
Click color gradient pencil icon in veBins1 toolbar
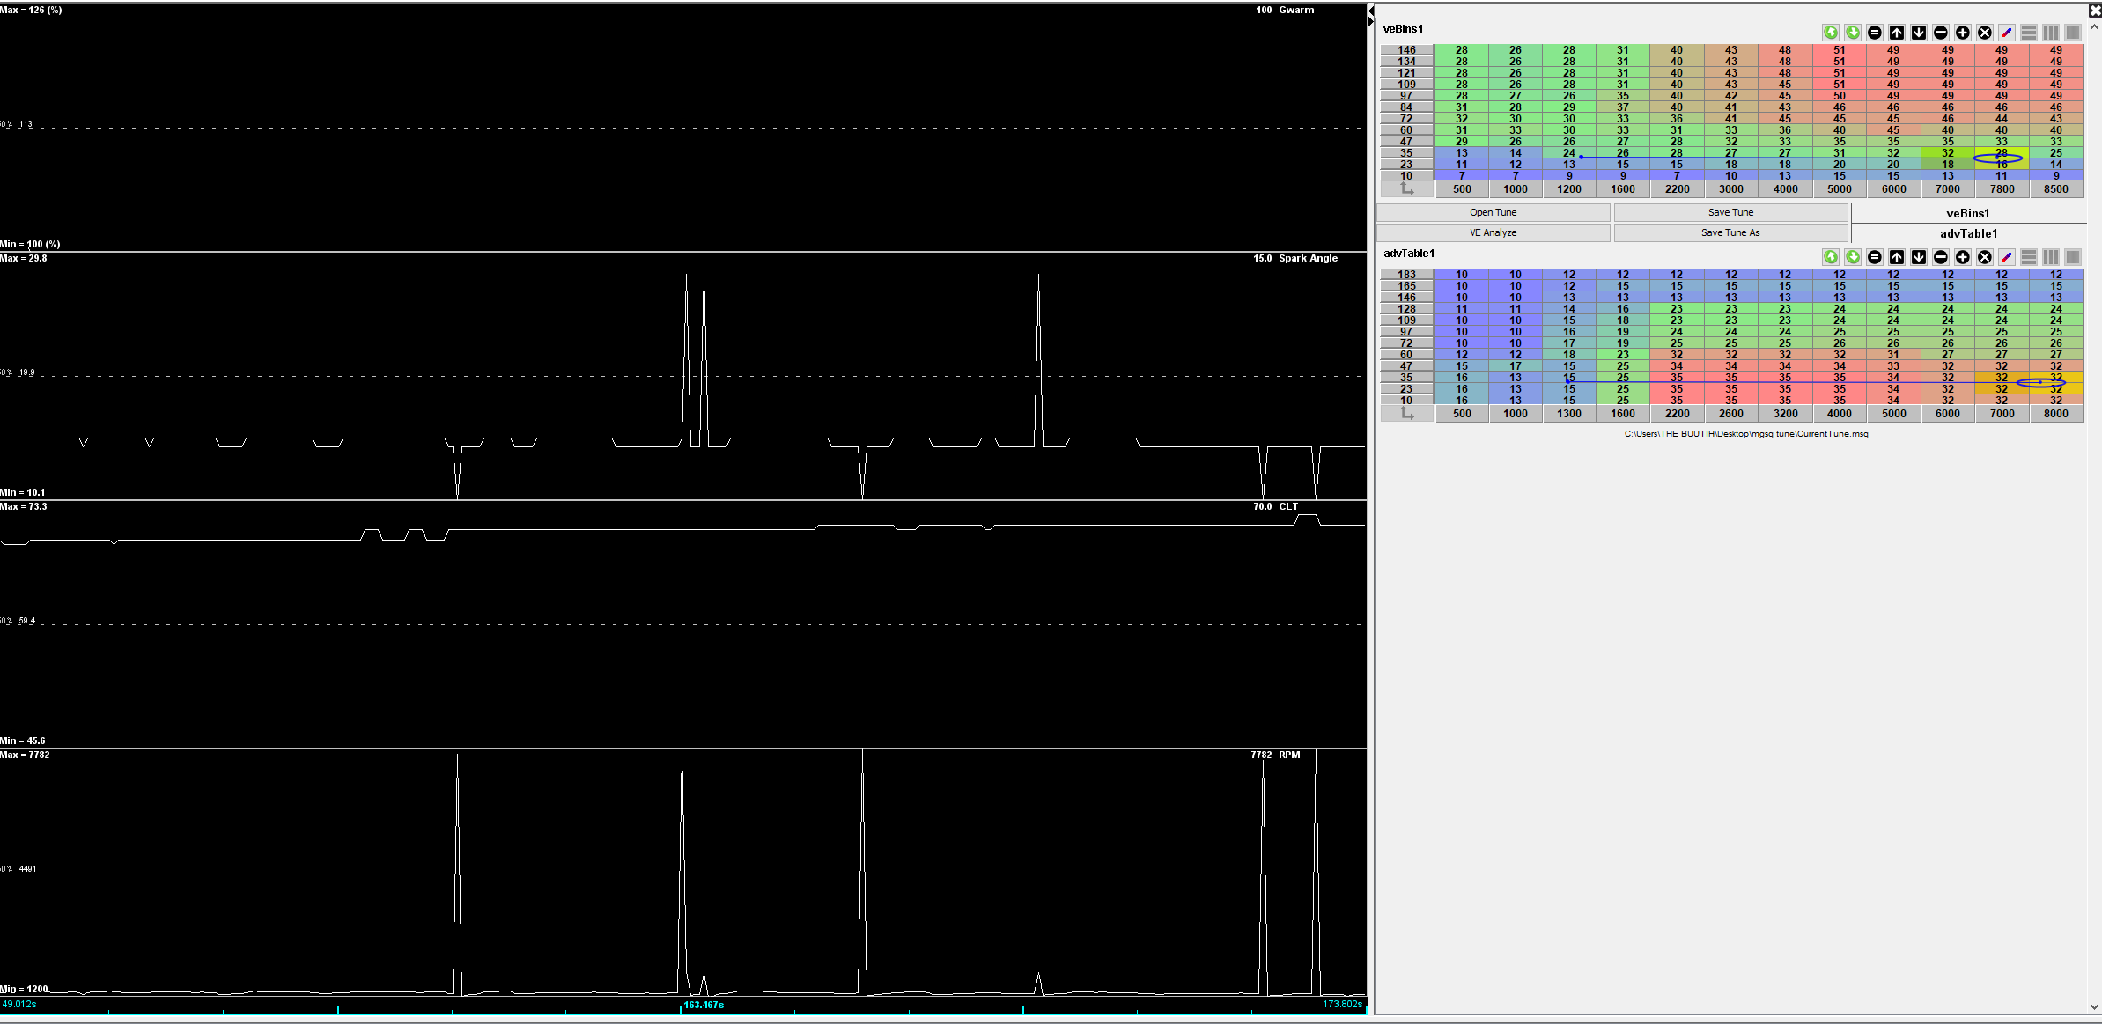tap(2007, 33)
